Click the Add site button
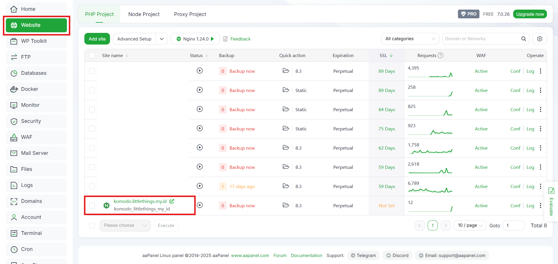This screenshot has width=558, height=264. pos(97,39)
